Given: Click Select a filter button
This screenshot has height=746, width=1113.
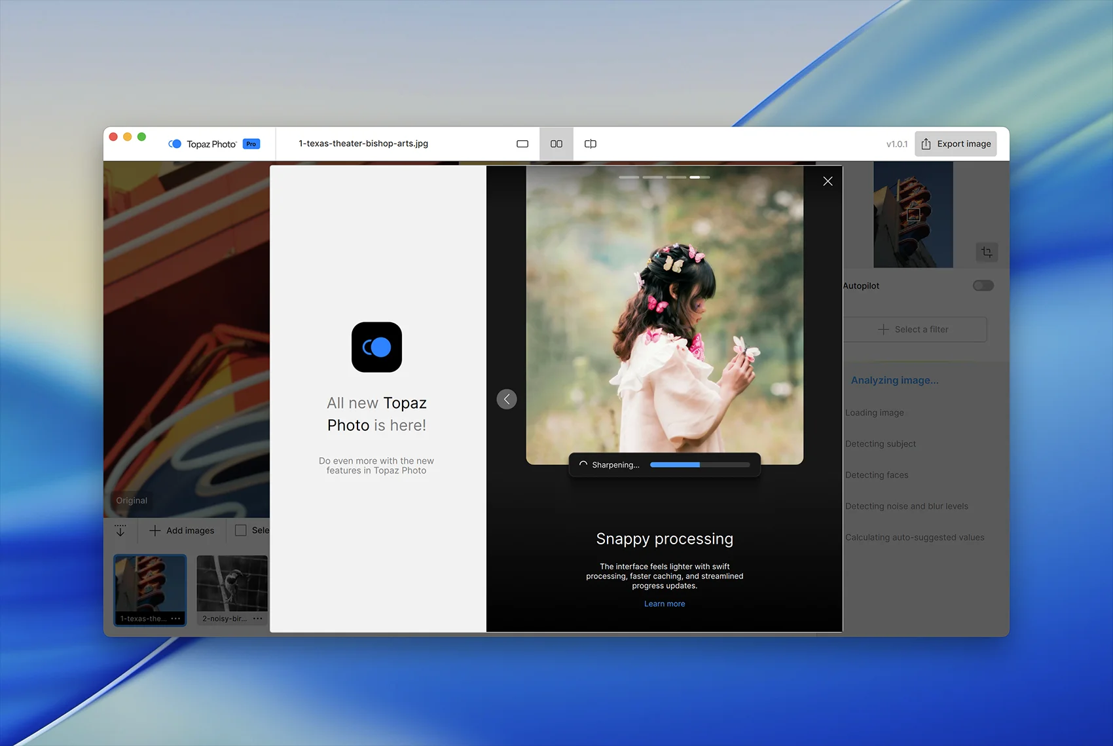Looking at the screenshot, I should pyautogui.click(x=915, y=329).
